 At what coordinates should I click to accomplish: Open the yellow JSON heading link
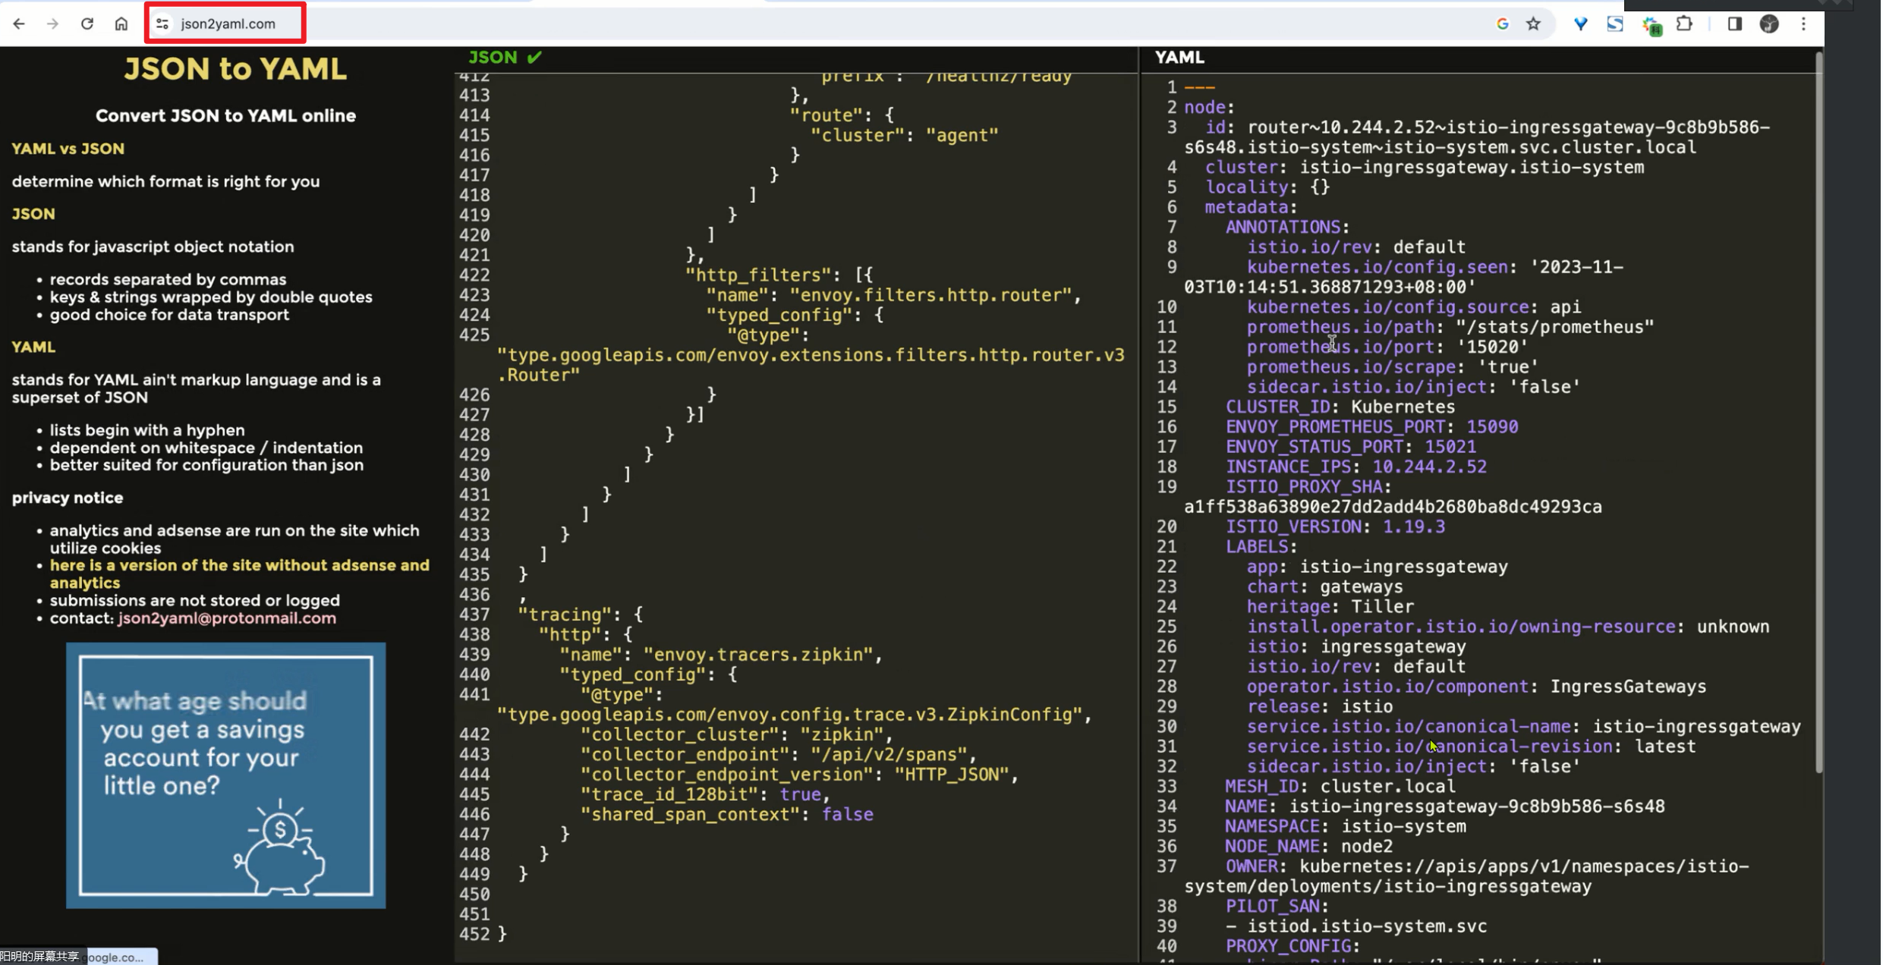33,214
